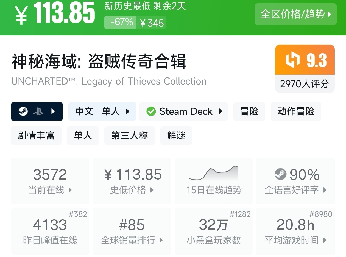Select the 冒险 genre tag
346x257 pixels.
(249, 111)
